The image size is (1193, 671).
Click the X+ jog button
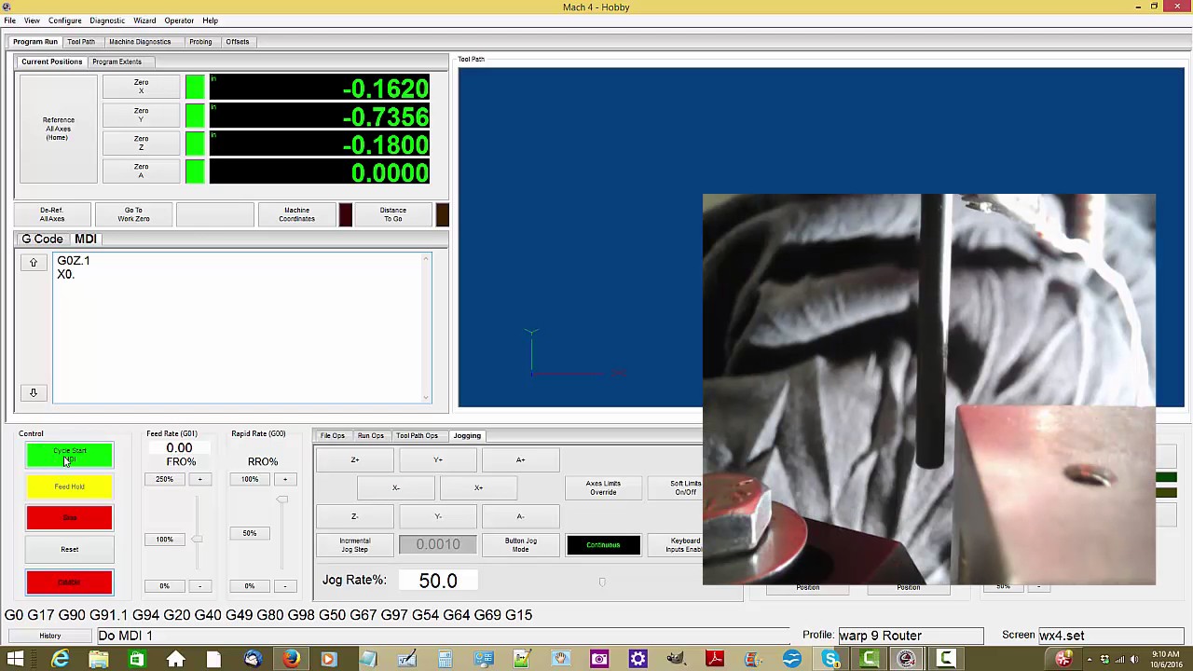tap(478, 487)
